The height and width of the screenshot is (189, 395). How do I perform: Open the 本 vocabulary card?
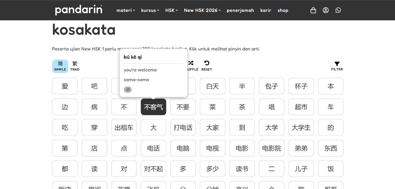point(330,86)
